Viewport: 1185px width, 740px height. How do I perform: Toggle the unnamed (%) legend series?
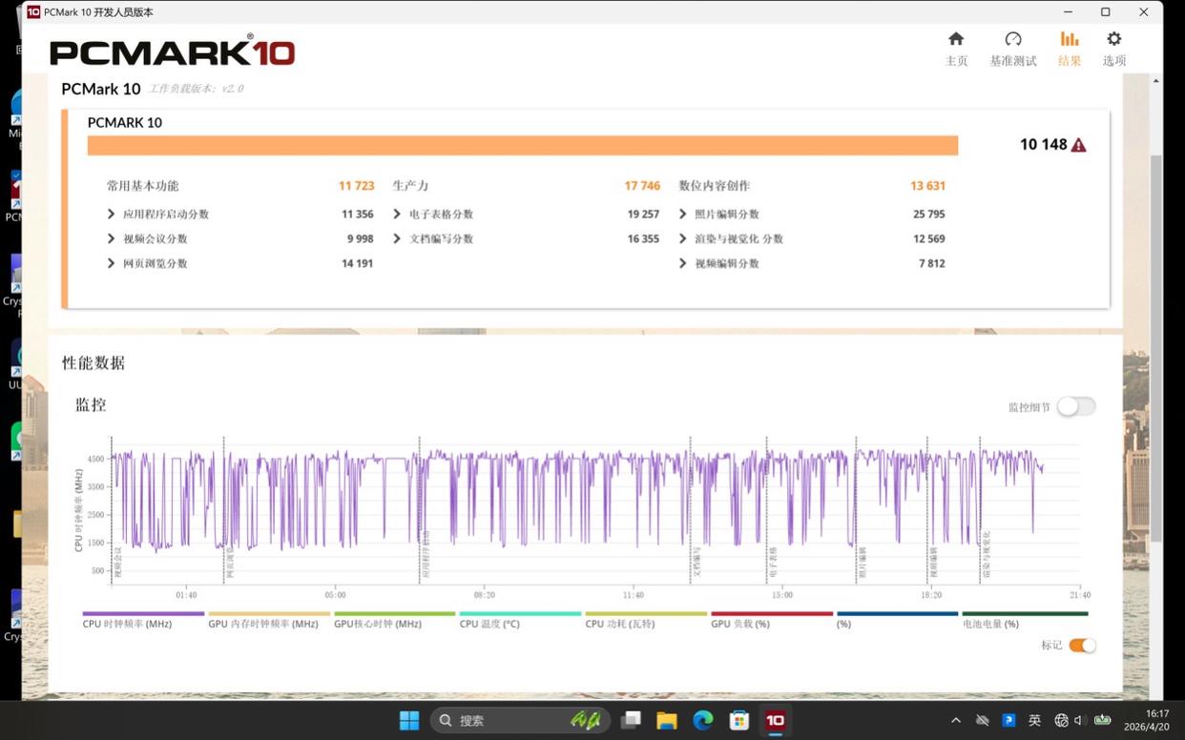tap(897, 620)
